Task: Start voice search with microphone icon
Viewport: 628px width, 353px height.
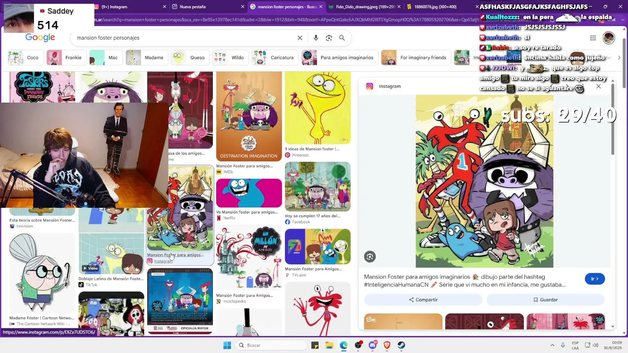Action: coord(316,38)
